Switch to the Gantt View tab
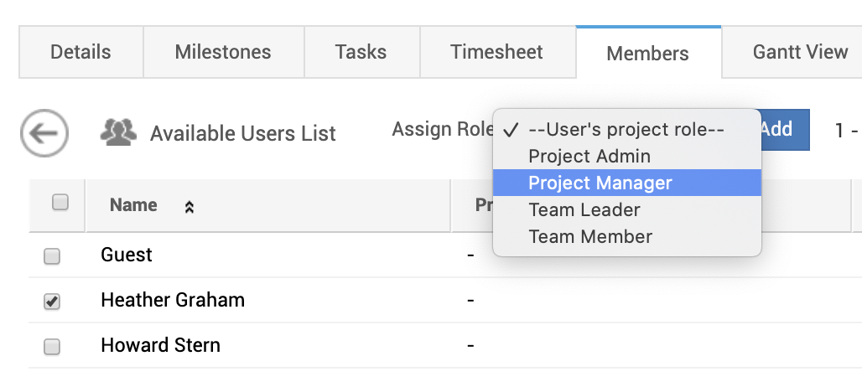 [800, 52]
